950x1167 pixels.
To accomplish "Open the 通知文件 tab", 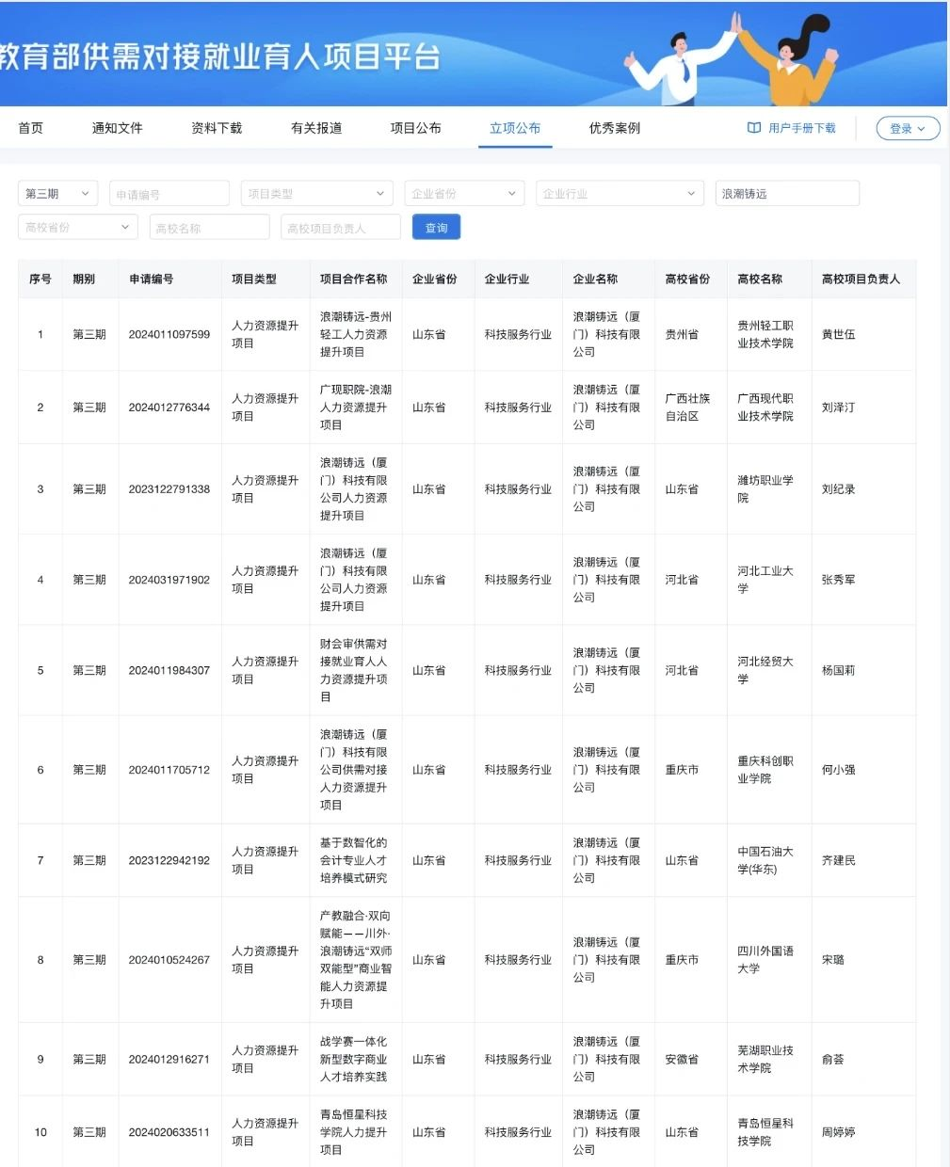I will point(118,128).
